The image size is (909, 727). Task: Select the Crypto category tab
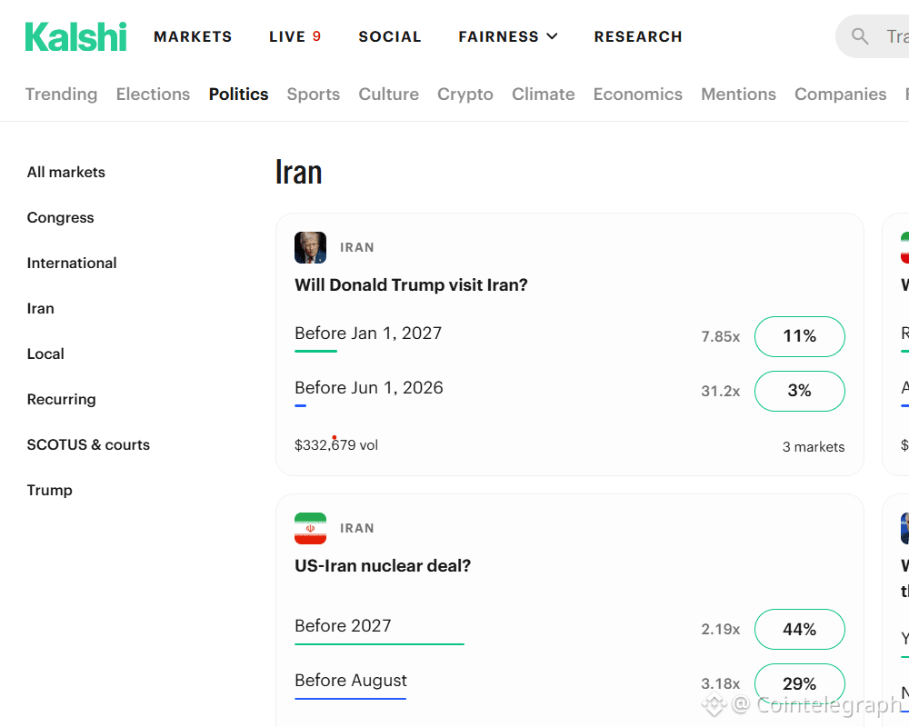pyautogui.click(x=464, y=94)
